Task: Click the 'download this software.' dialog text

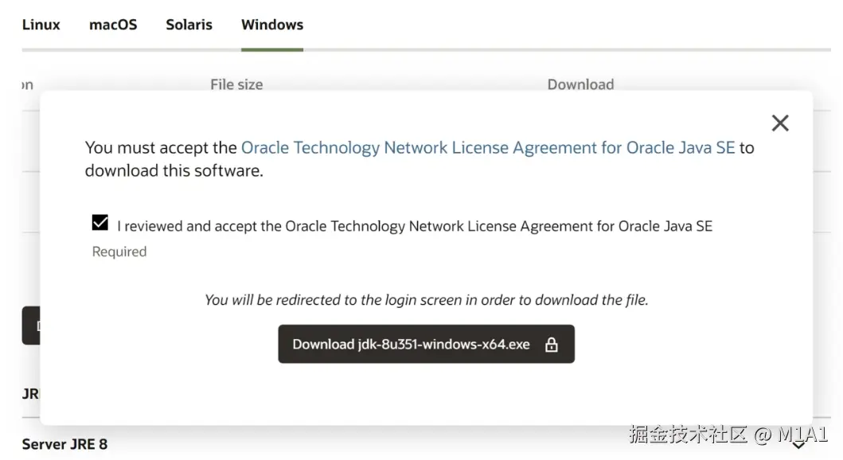Action: tap(174, 170)
